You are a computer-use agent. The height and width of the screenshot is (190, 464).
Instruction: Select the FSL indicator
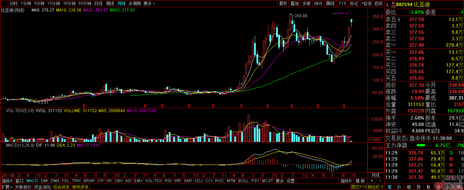(x=66, y=181)
